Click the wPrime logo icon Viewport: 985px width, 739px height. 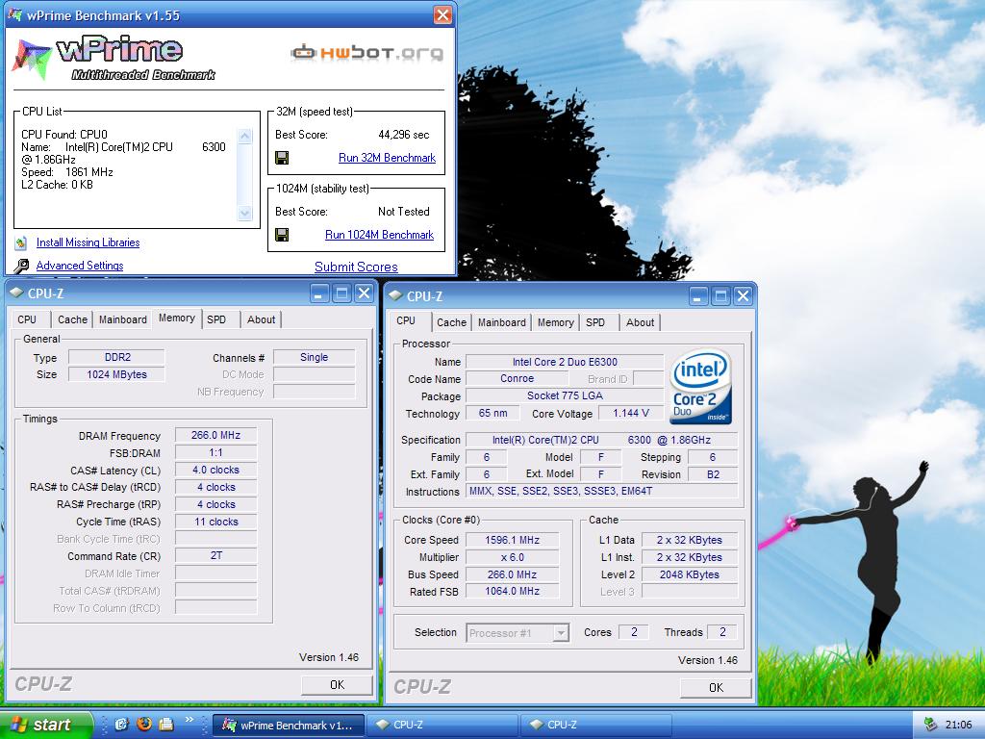(31, 60)
